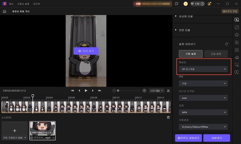The image size is (241, 144).
Task: Click the 미리 보기 preview button
Action: click(x=86, y=51)
